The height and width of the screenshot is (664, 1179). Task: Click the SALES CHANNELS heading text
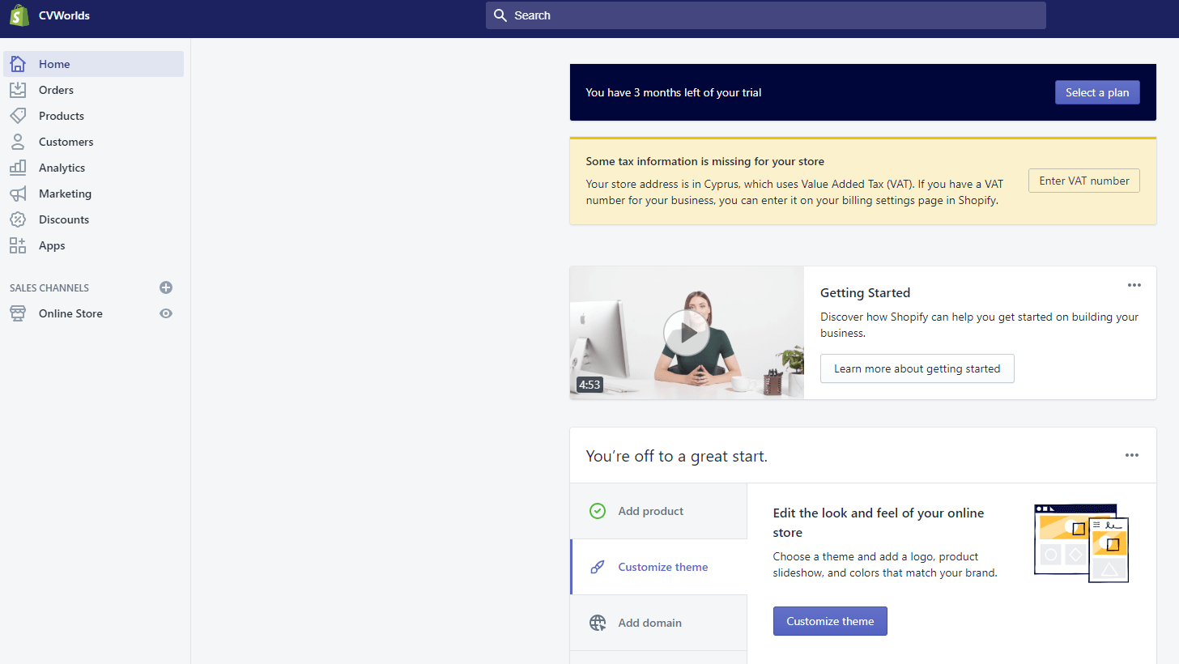point(49,287)
